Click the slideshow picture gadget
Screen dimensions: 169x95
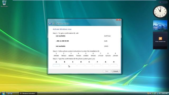[x=160, y=25]
